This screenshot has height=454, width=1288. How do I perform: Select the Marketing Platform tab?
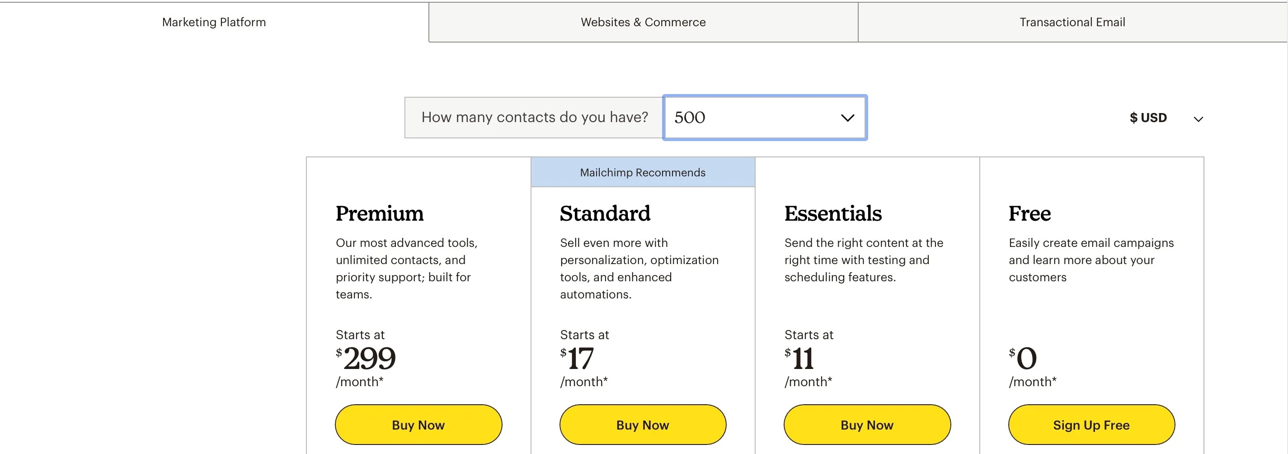tap(213, 22)
